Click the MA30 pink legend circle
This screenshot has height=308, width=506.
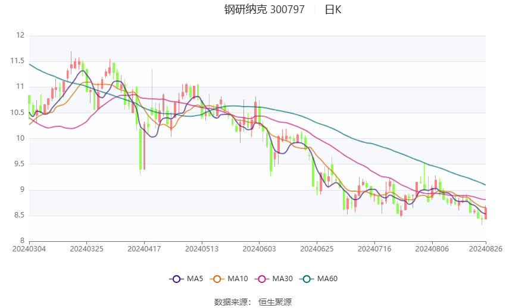(262, 279)
